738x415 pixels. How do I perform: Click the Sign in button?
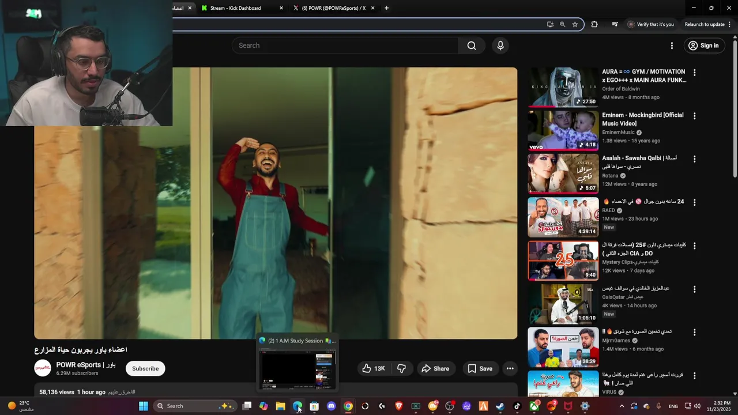[703, 46]
